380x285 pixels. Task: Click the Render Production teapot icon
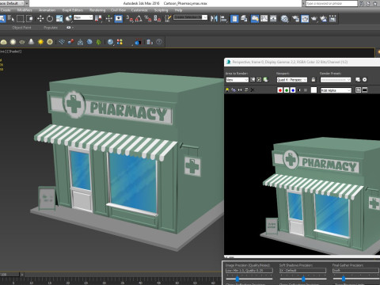[x=314, y=18]
